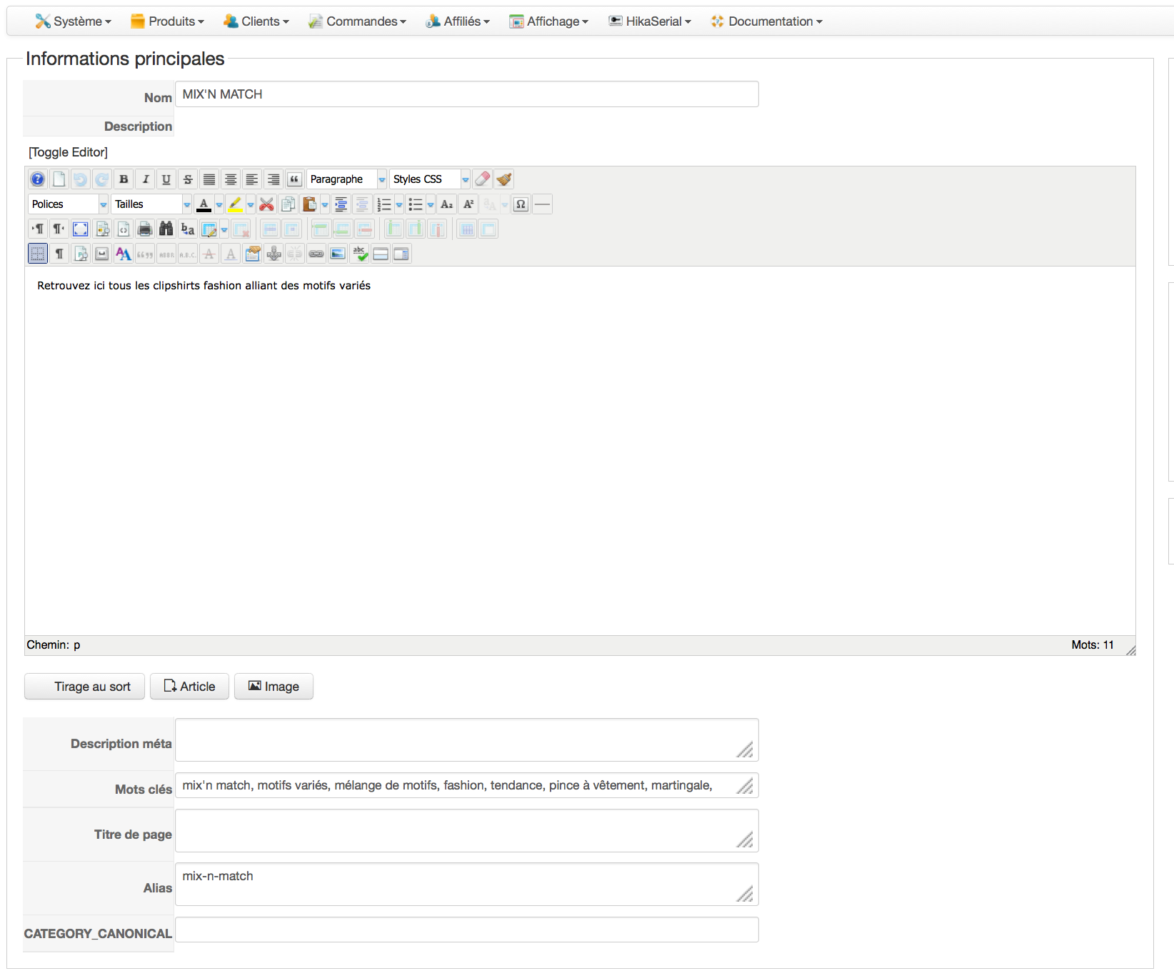Insert a bulleted list

tap(416, 204)
